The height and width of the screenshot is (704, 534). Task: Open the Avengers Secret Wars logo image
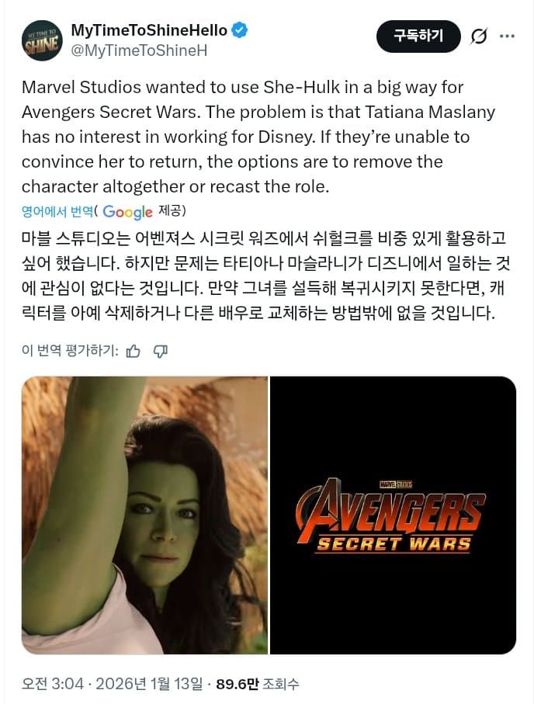click(x=393, y=515)
